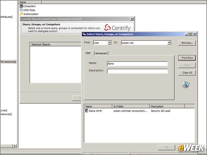Switch to the Advanced tab
This screenshot has height=155, width=207.
tap(101, 53)
